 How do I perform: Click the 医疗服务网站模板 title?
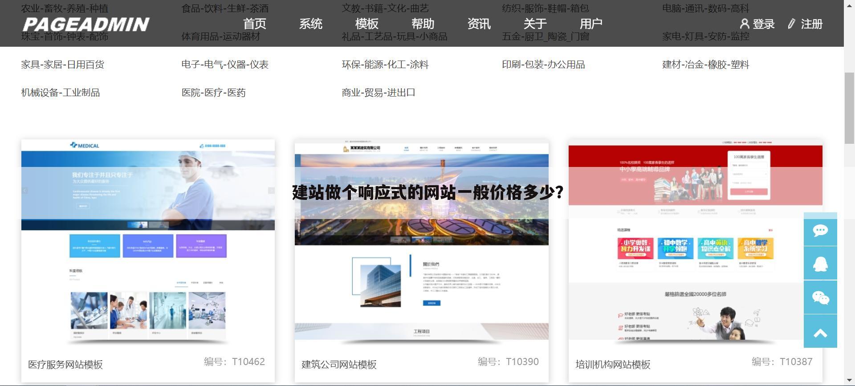click(65, 365)
